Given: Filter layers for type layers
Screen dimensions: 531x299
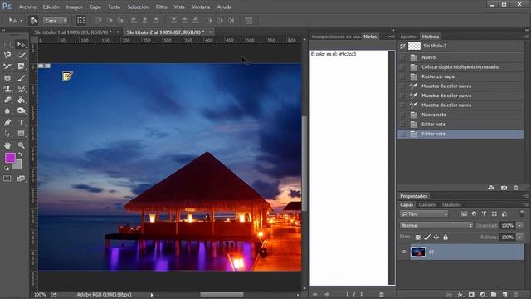Looking at the screenshot, I should click(484, 213).
